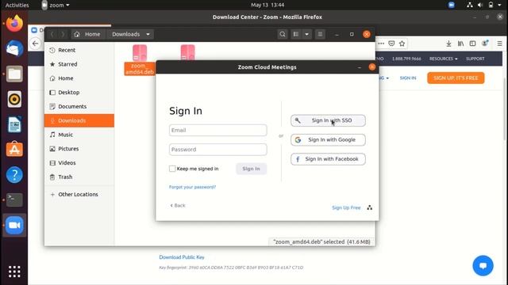
Task: Click search icon in Files window
Action: pos(283,34)
